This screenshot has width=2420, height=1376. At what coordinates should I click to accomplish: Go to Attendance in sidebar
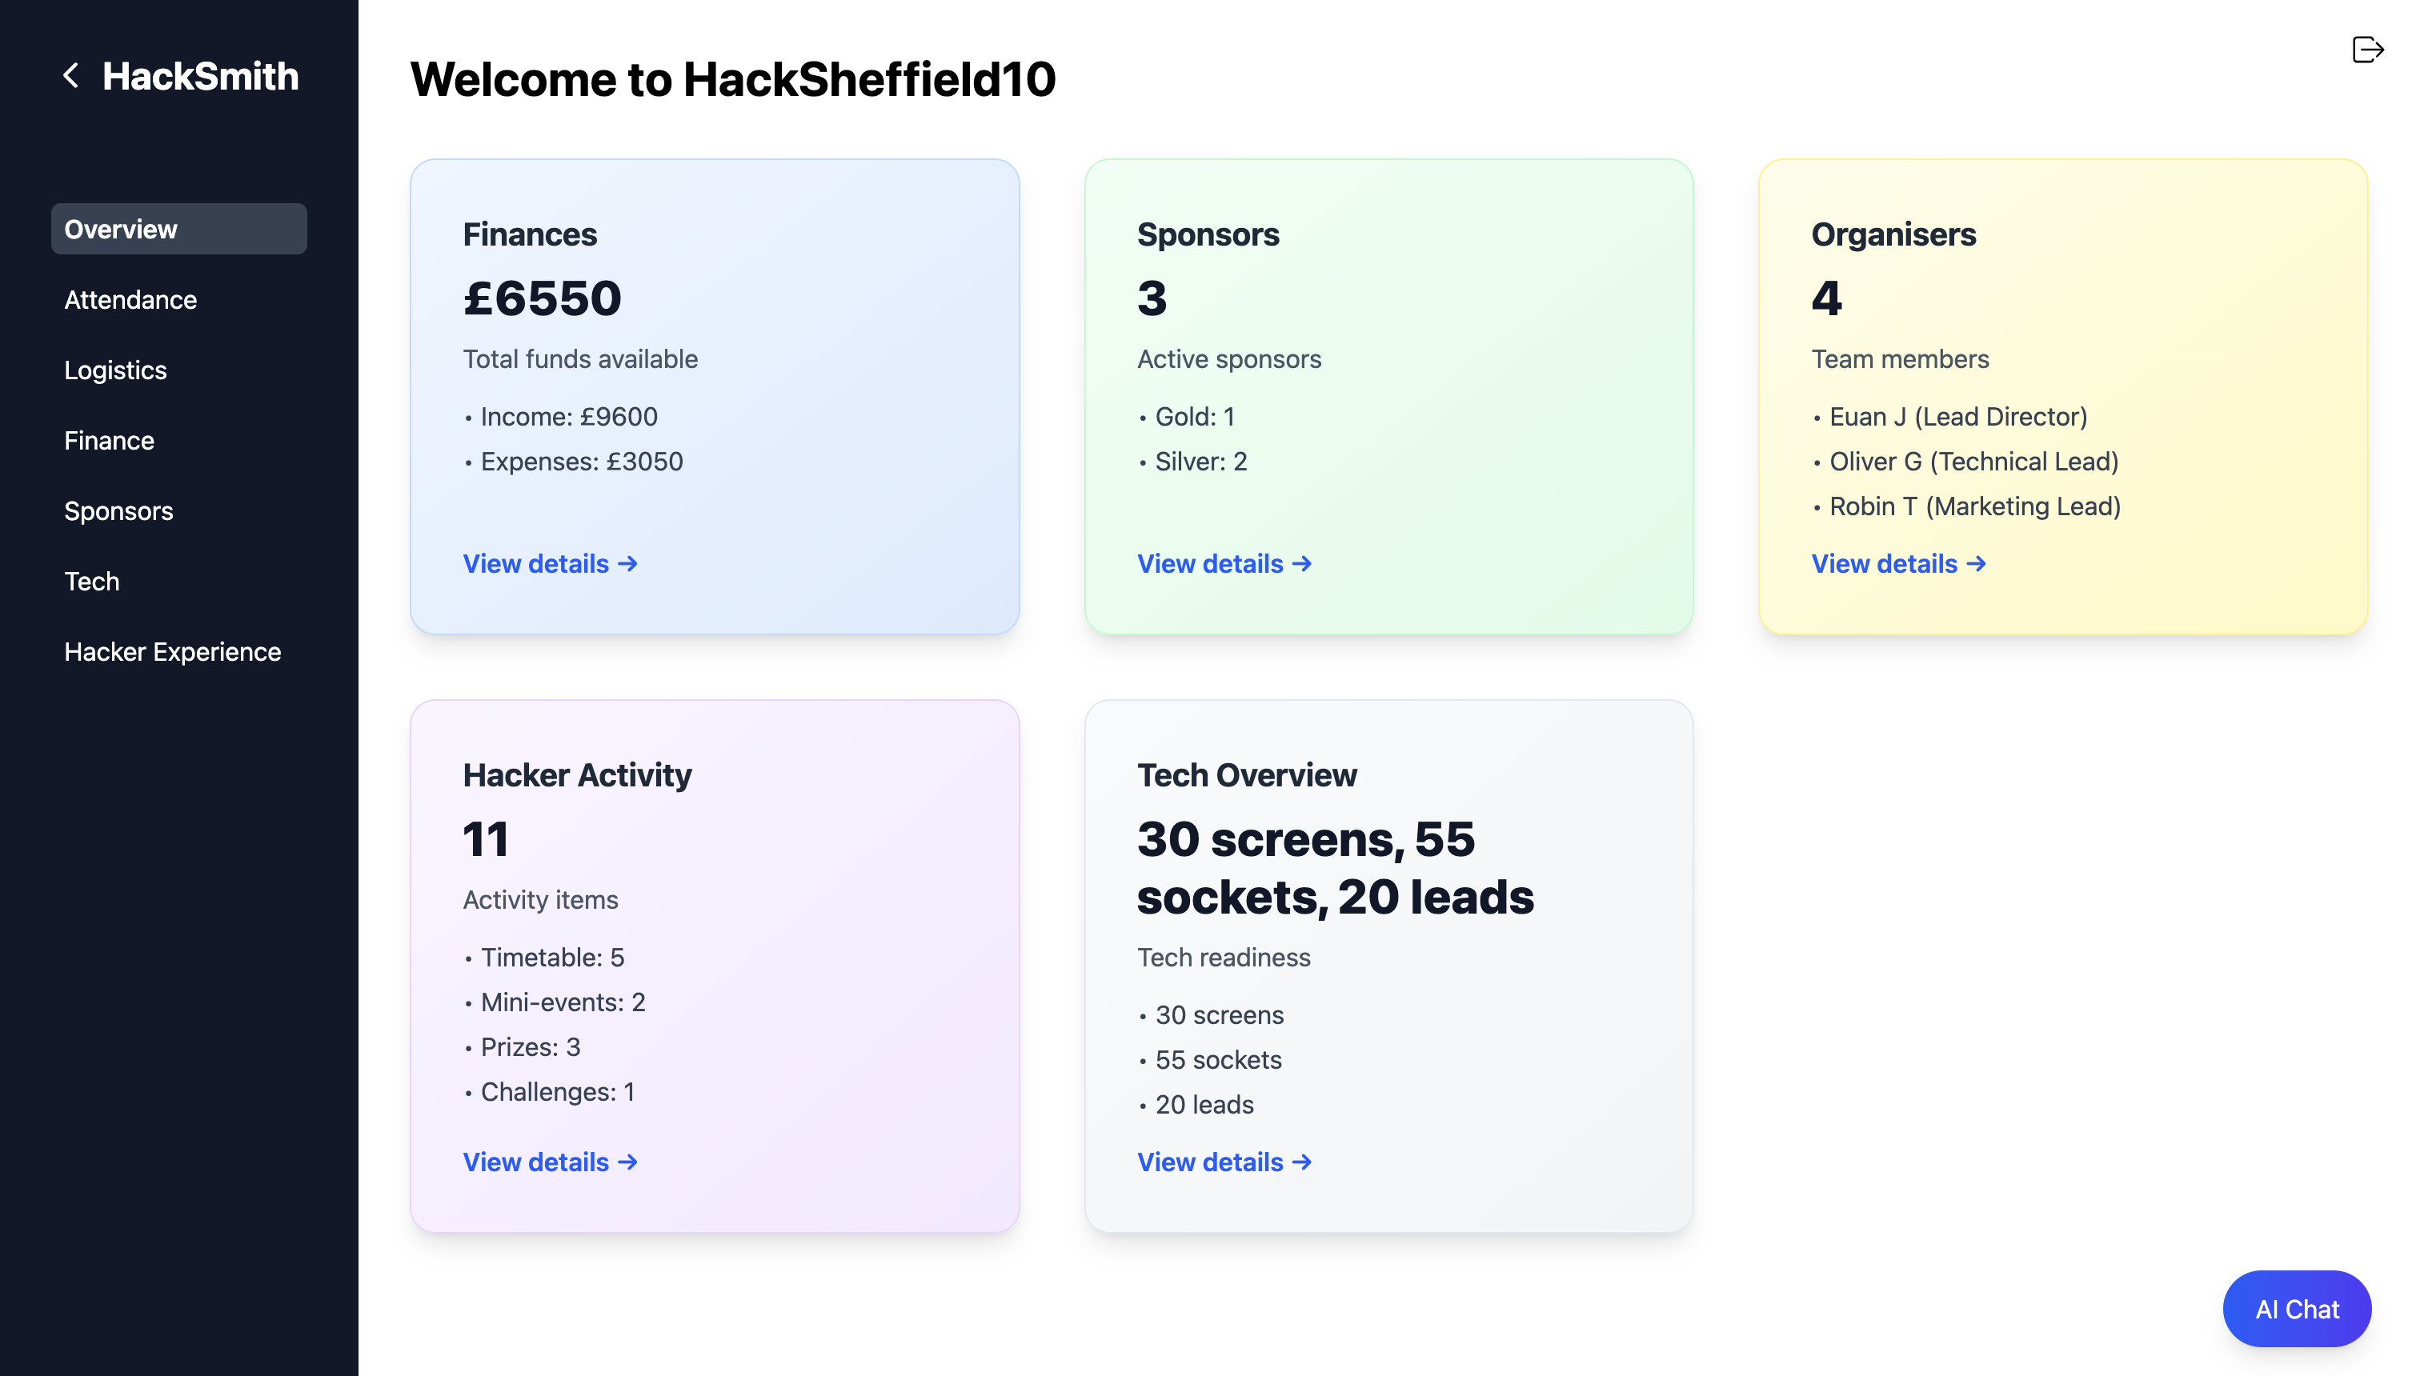130,299
